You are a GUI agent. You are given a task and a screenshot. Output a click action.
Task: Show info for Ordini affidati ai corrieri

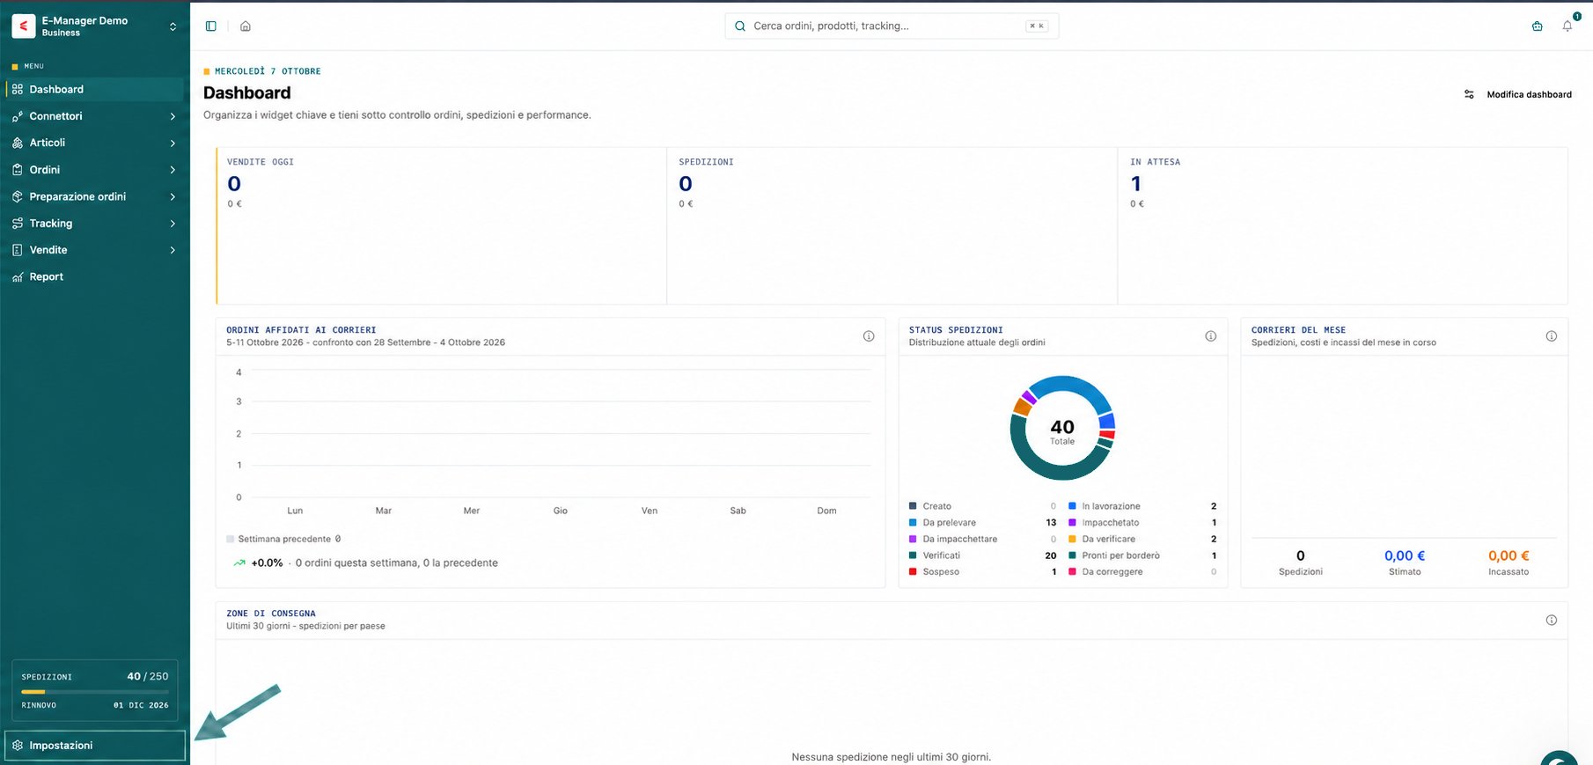pyautogui.click(x=869, y=336)
